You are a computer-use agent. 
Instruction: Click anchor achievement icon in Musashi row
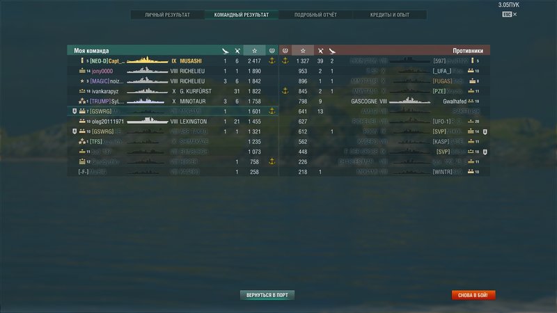tap(272, 61)
